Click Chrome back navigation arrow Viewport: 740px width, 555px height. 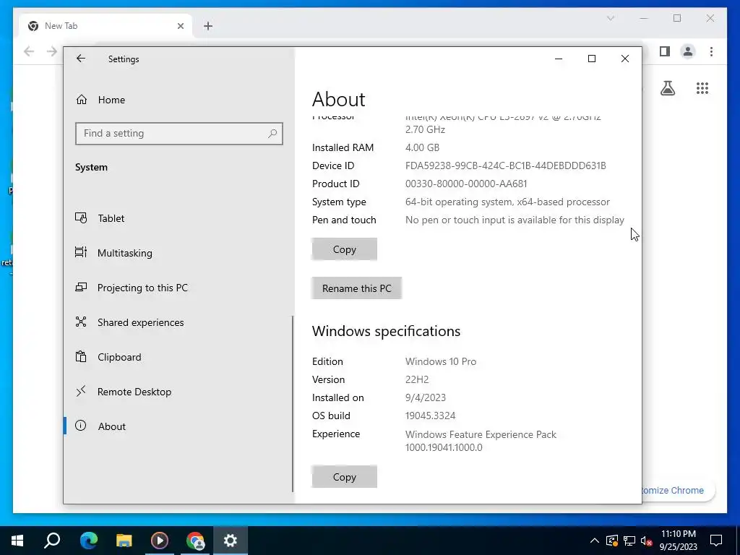(x=29, y=51)
